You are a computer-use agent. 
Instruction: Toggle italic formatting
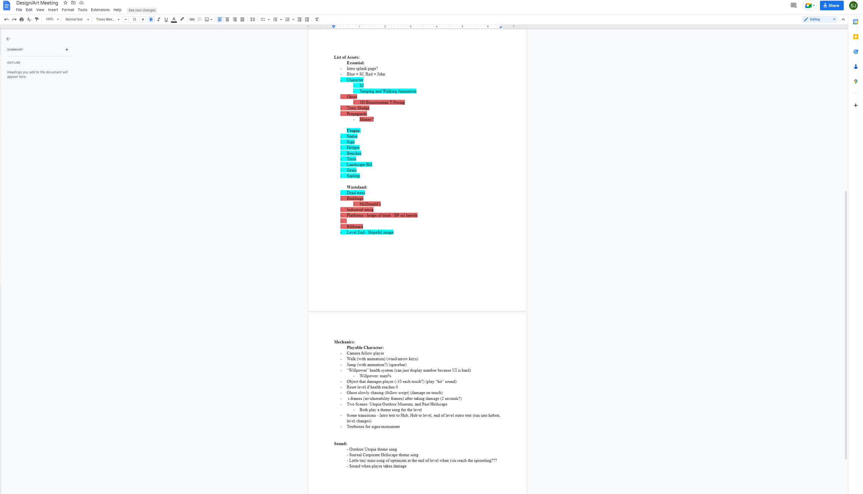[x=158, y=19]
